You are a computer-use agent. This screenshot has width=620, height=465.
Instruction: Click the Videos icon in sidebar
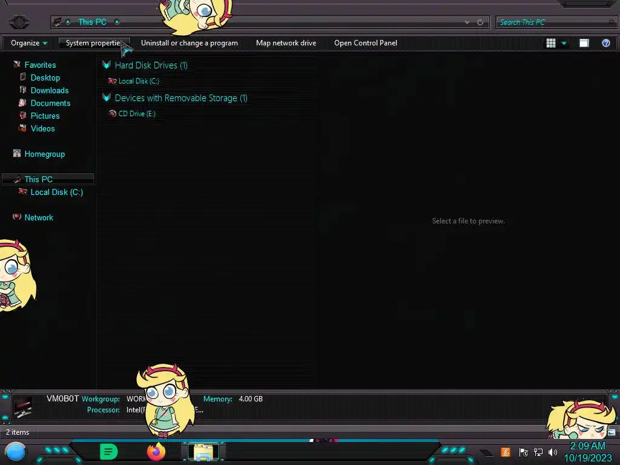tap(22, 128)
